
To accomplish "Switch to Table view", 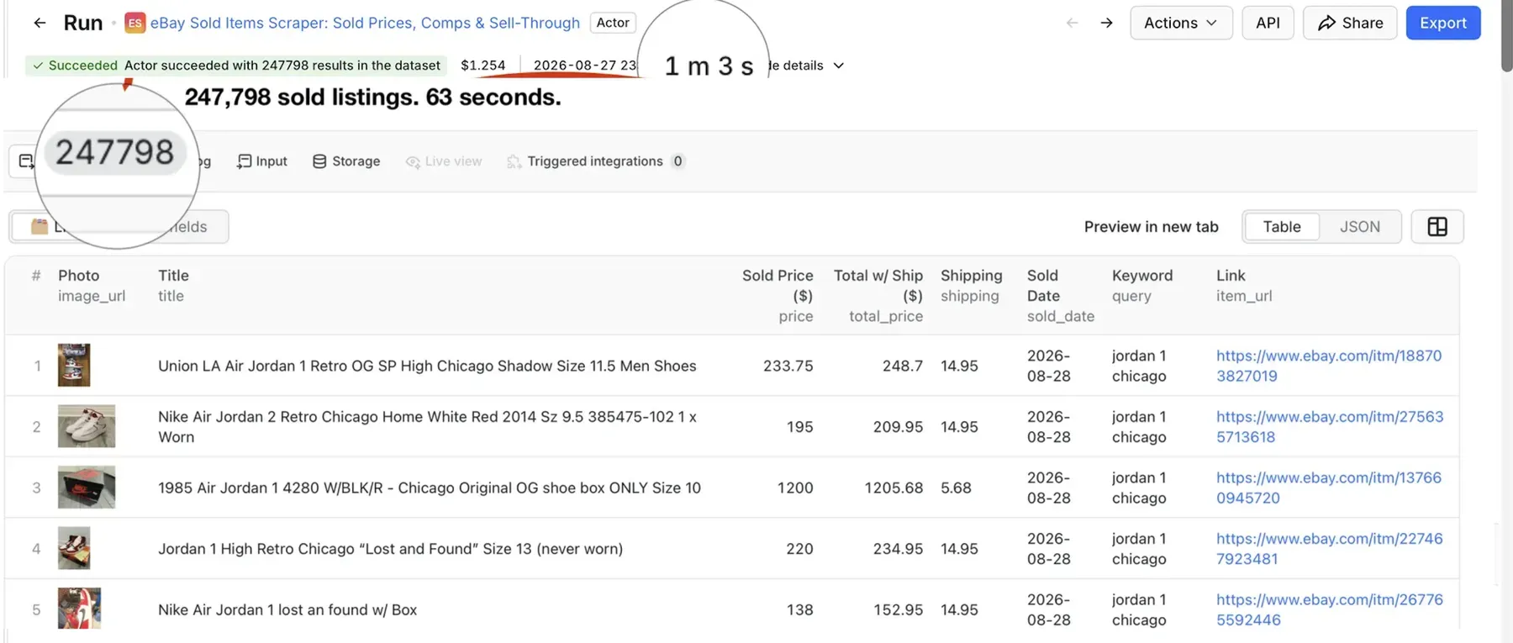I will (x=1281, y=227).
